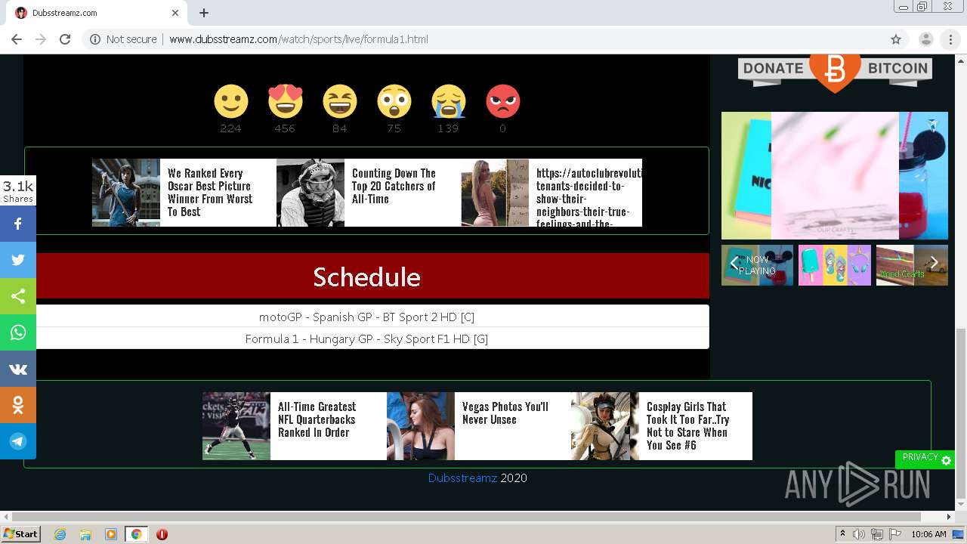The width and height of the screenshot is (967, 544).
Task: Open Top 20 Catchers article ad
Action: 394,186
